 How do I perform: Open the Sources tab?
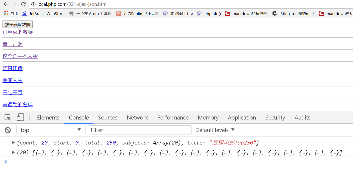(x=108, y=117)
